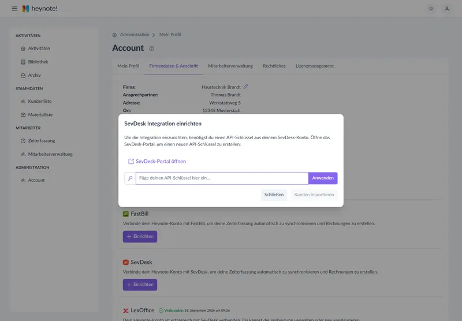Click the key icon beside API field
This screenshot has height=321, width=462.
(x=131, y=178)
